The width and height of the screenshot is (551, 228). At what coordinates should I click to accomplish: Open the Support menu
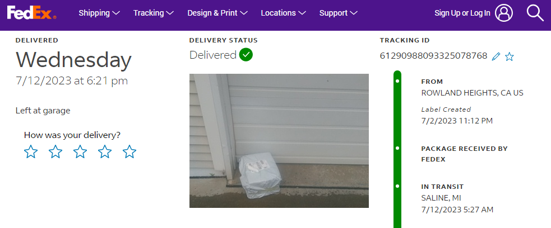339,13
